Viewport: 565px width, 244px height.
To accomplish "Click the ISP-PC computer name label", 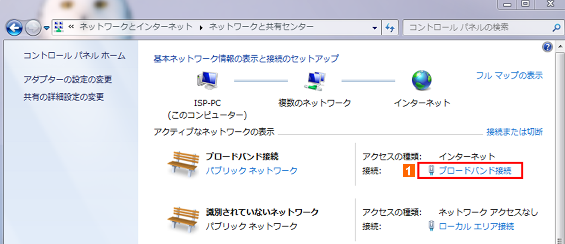I will (207, 103).
